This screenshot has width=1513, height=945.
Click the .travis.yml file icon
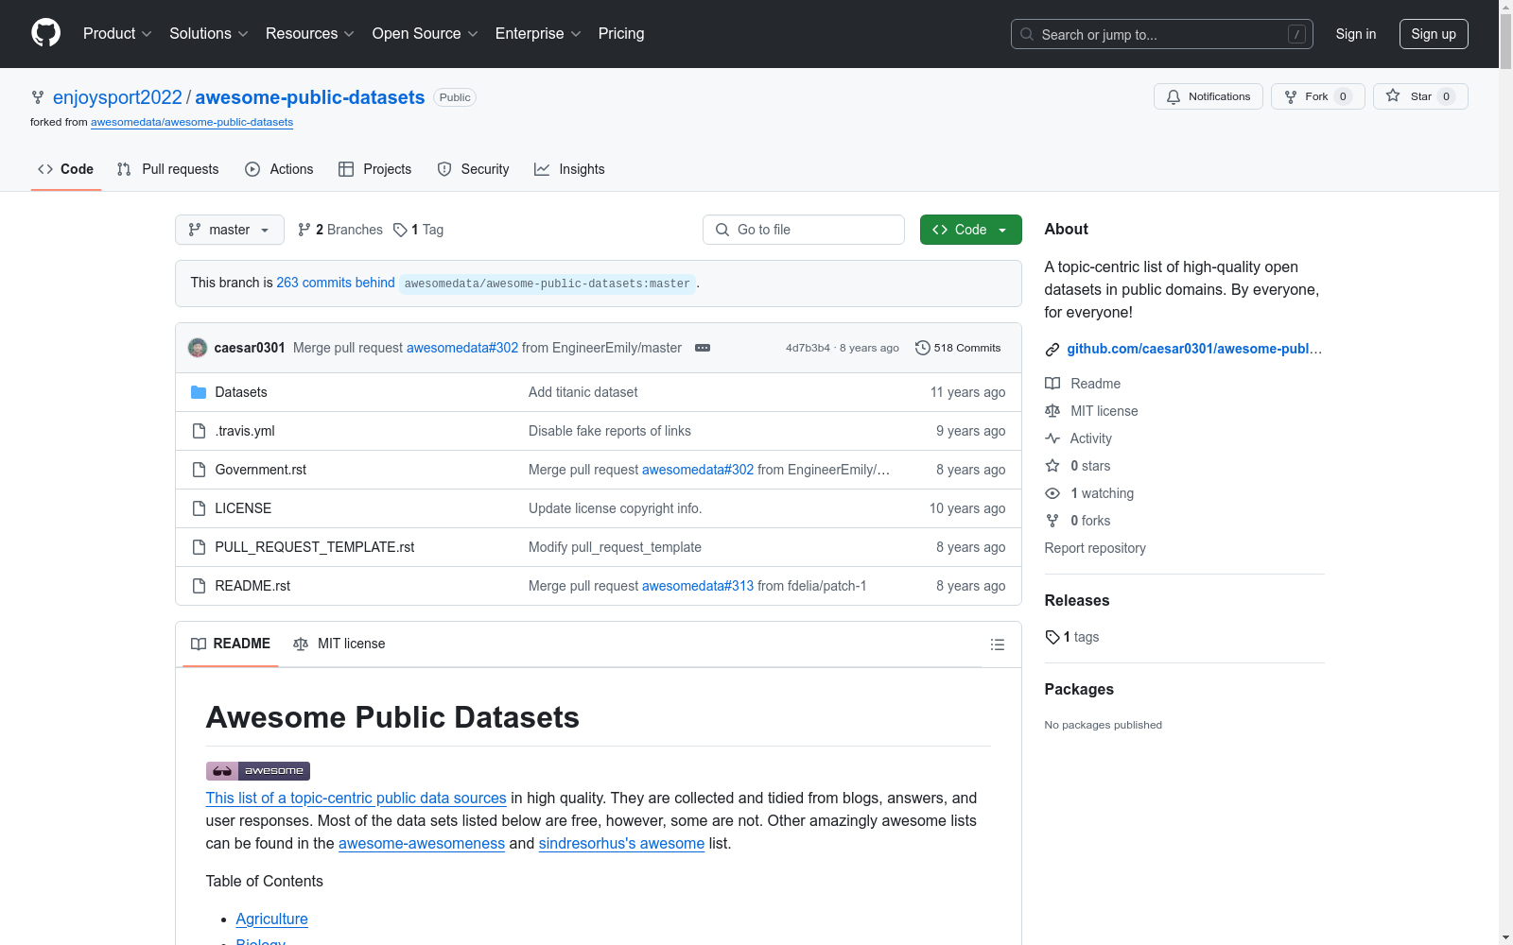[199, 431]
